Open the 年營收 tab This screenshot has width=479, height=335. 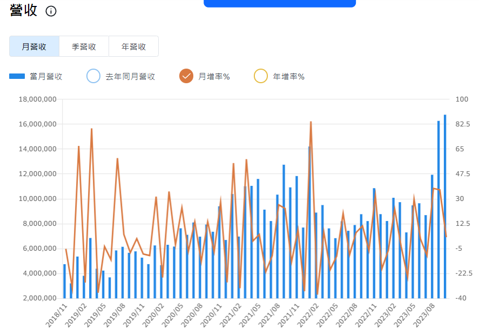tap(133, 46)
